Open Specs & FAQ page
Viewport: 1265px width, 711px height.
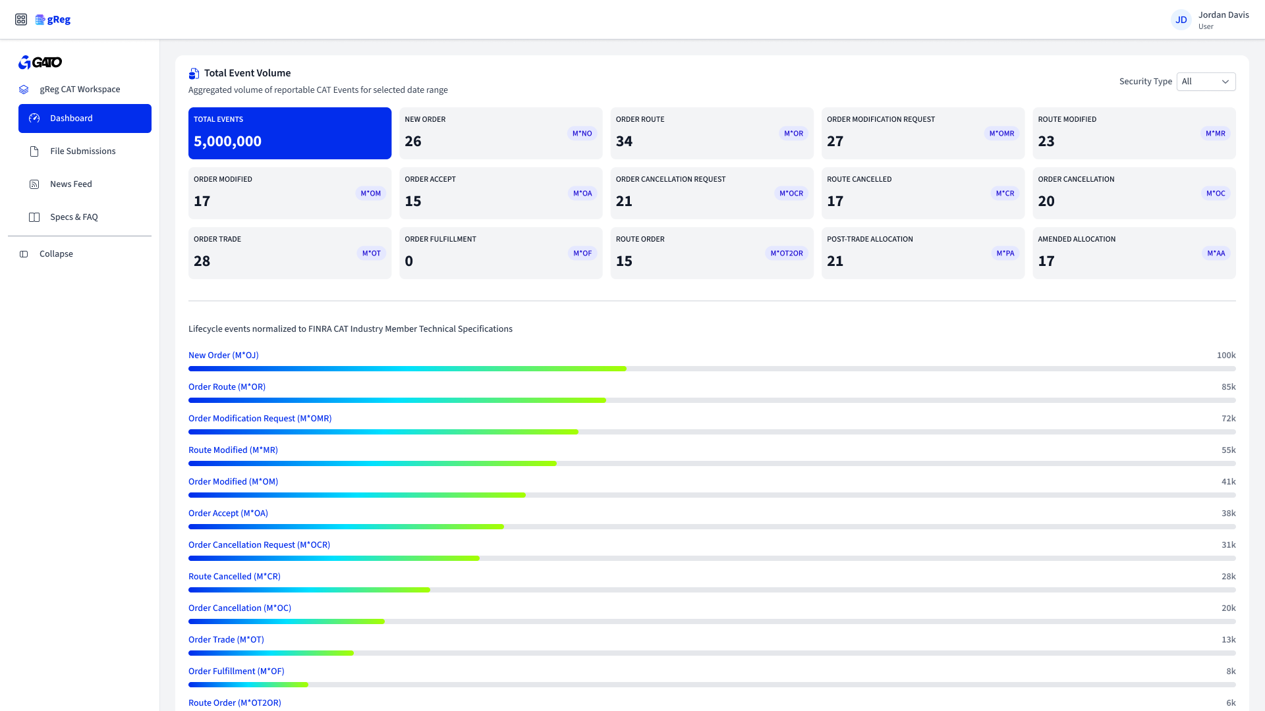click(x=85, y=217)
